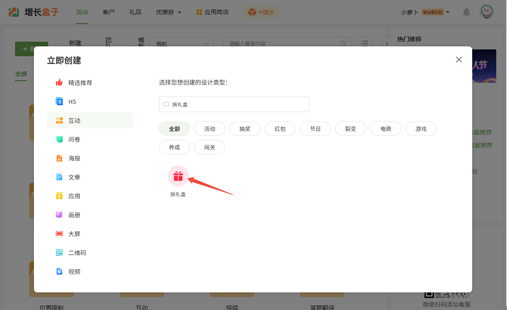The height and width of the screenshot is (310, 507).
Task: Click the notification bell icon
Action: point(466,12)
